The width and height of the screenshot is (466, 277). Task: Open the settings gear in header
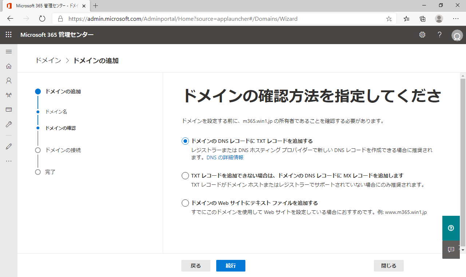[422, 35]
